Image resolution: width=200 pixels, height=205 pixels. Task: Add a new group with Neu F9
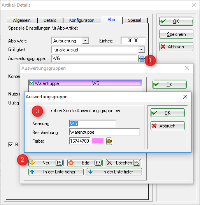46,163
